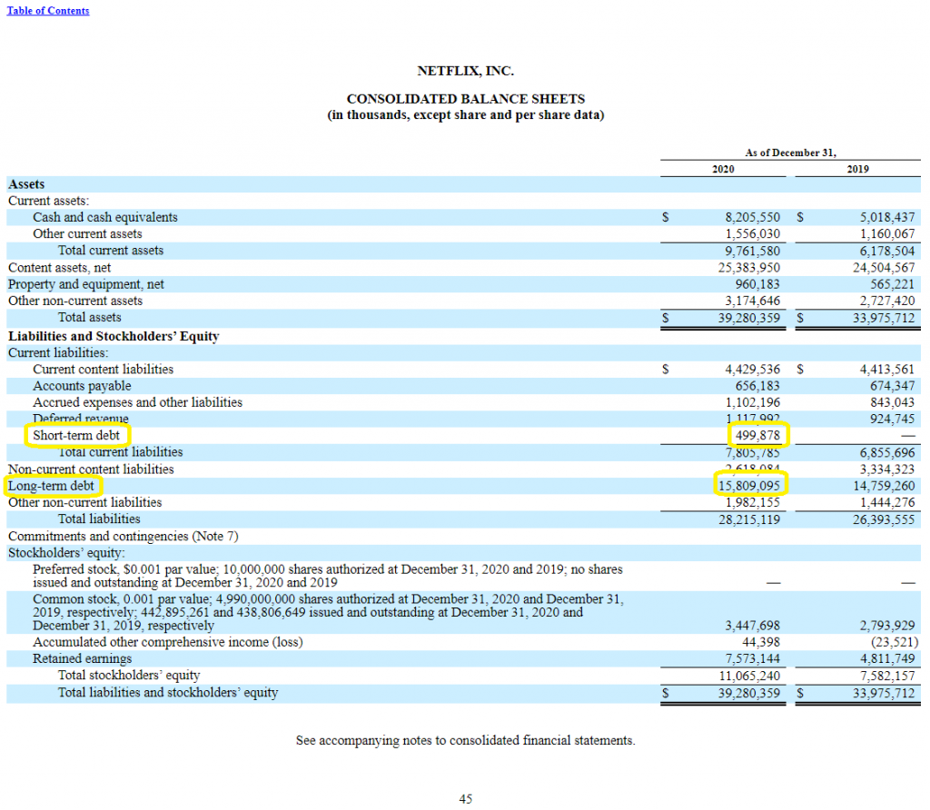
Task: Click total current liabilities value 6,855,696
Action: tap(887, 453)
